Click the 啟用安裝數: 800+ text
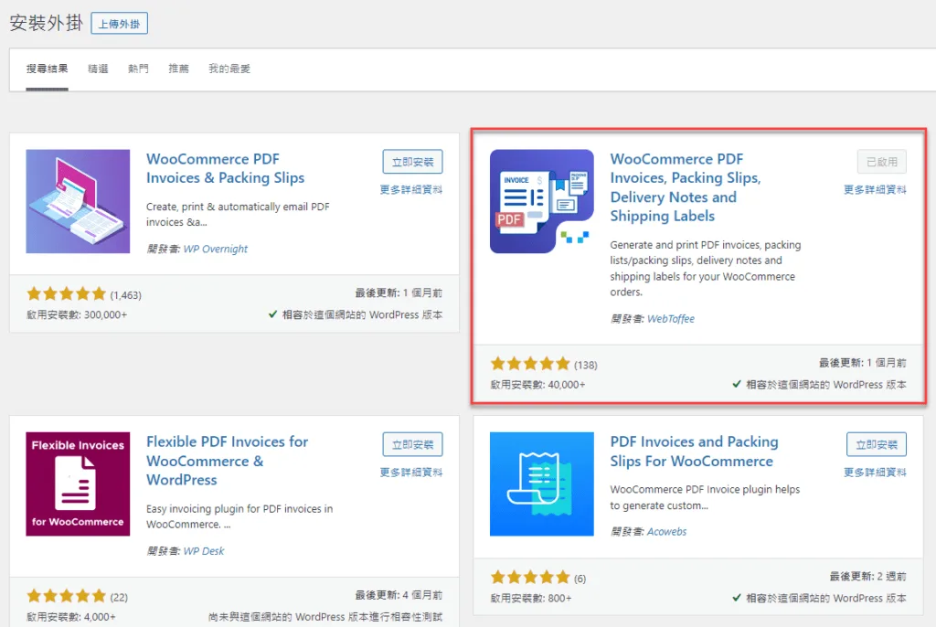Image resolution: width=936 pixels, height=627 pixels. point(531,599)
